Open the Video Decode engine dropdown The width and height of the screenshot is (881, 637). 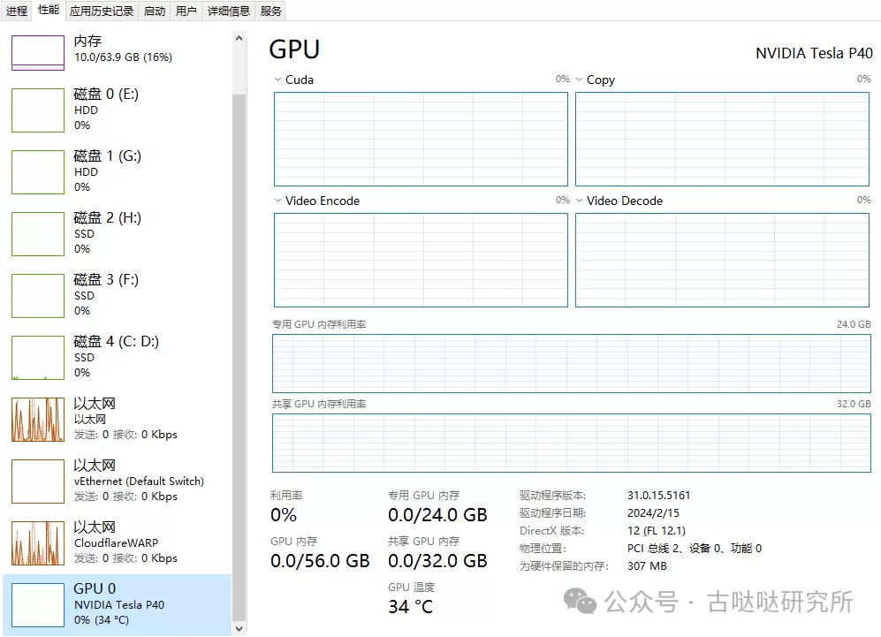click(579, 201)
